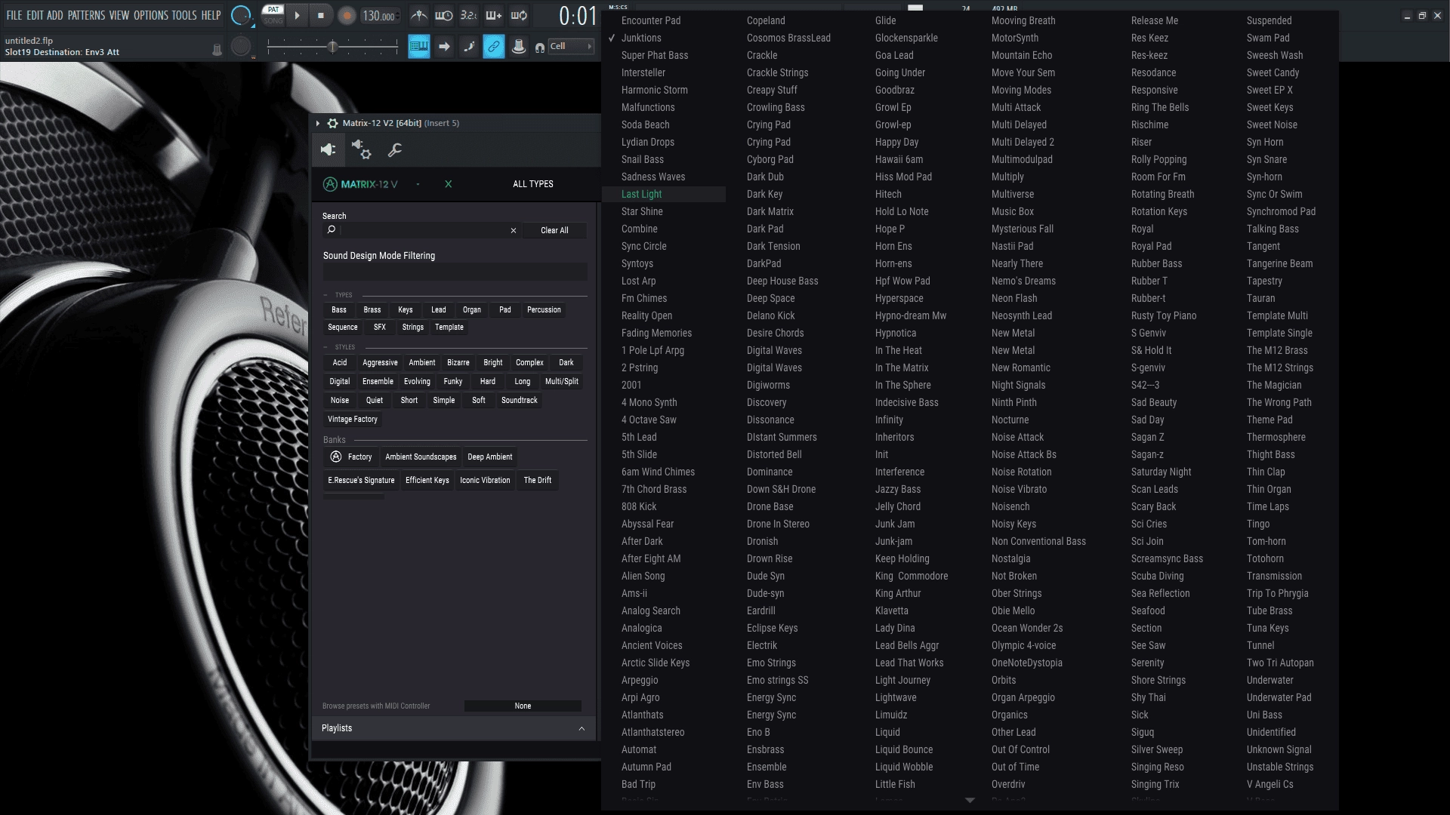The width and height of the screenshot is (1450, 815).
Task: Select the Iconic Vibration bank
Action: coord(485,480)
